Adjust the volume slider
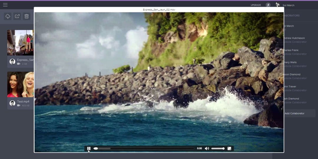 [218, 148]
